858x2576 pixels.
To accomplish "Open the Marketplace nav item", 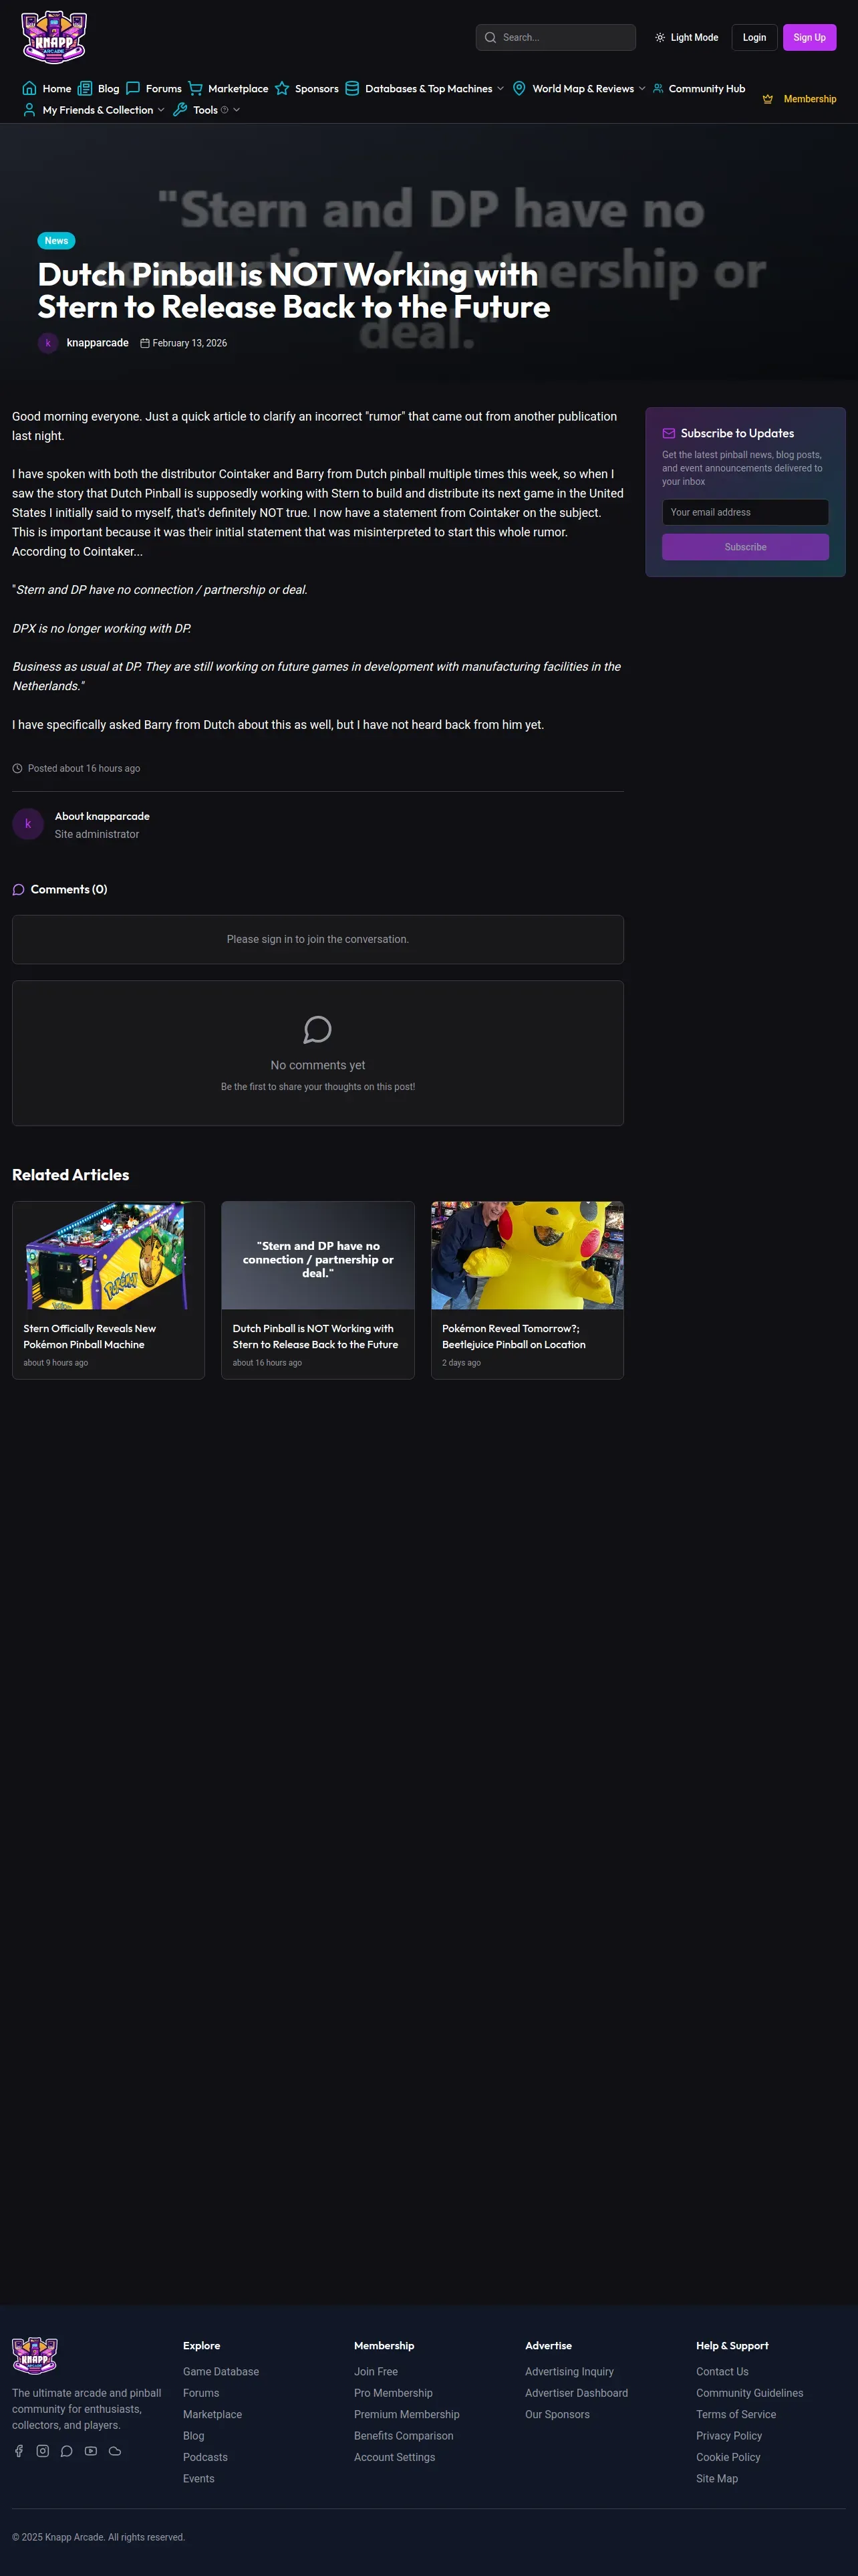I will click(228, 88).
